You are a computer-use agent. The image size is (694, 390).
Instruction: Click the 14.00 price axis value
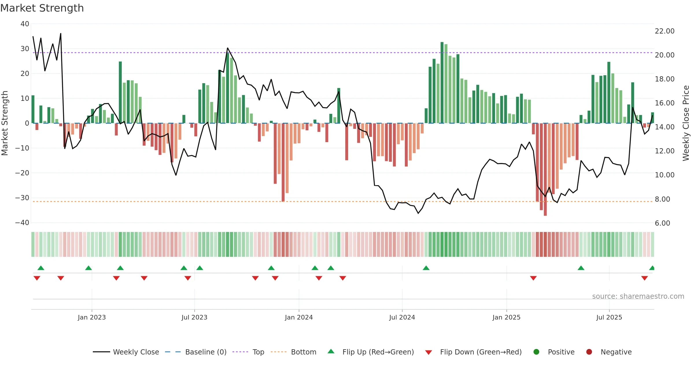[665, 127]
